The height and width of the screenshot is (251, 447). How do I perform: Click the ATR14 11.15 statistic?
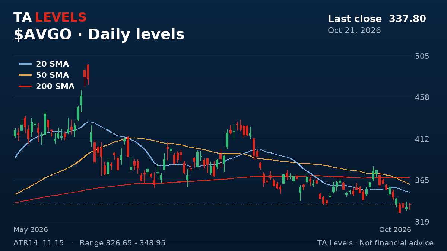(x=39, y=243)
